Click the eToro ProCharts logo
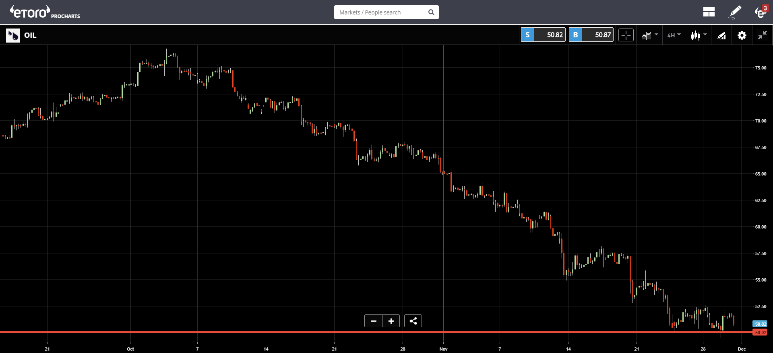The width and height of the screenshot is (773, 353). (x=45, y=12)
